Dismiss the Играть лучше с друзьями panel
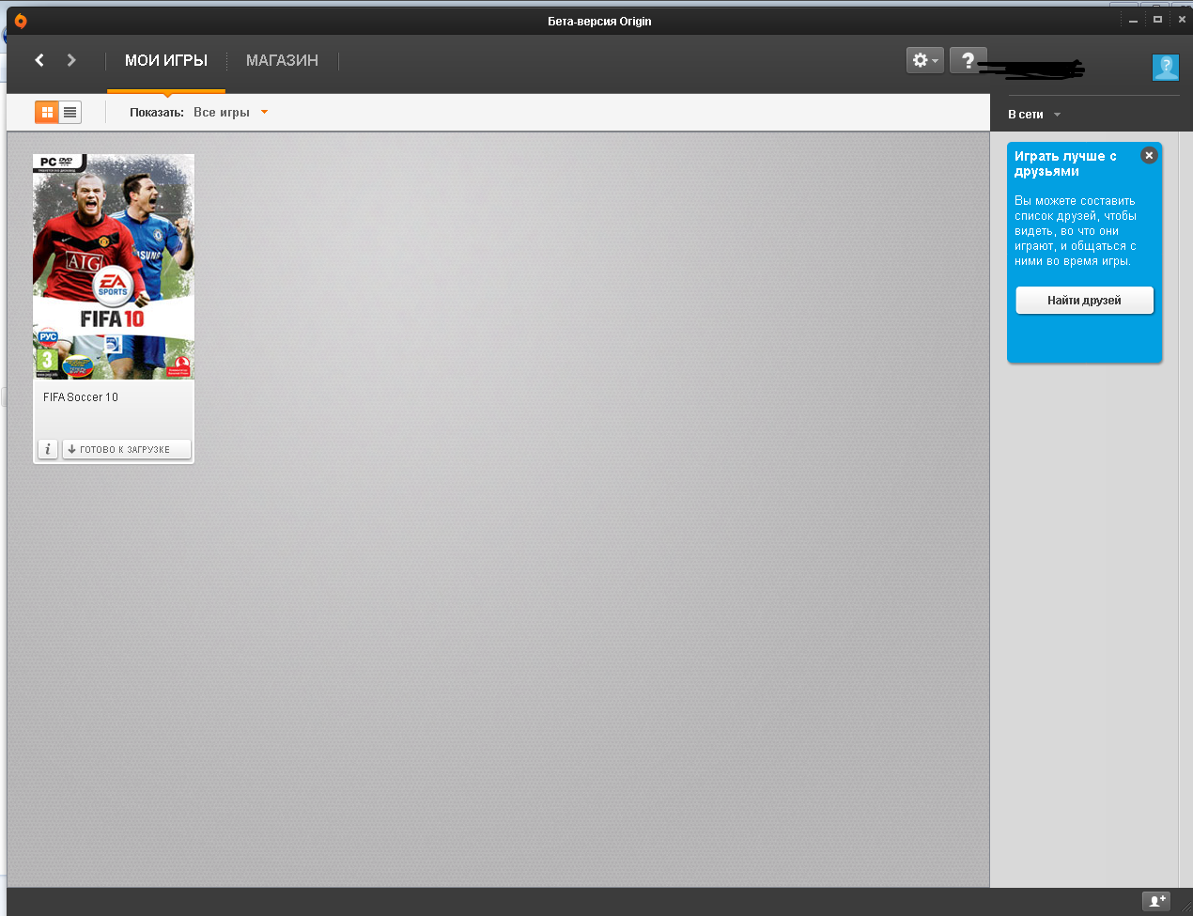 click(1149, 155)
